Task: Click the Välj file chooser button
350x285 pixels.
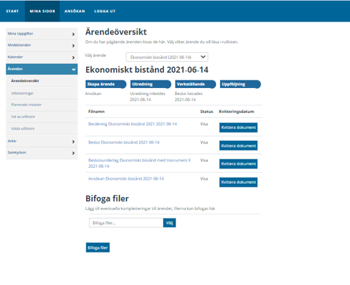Action: (169, 223)
